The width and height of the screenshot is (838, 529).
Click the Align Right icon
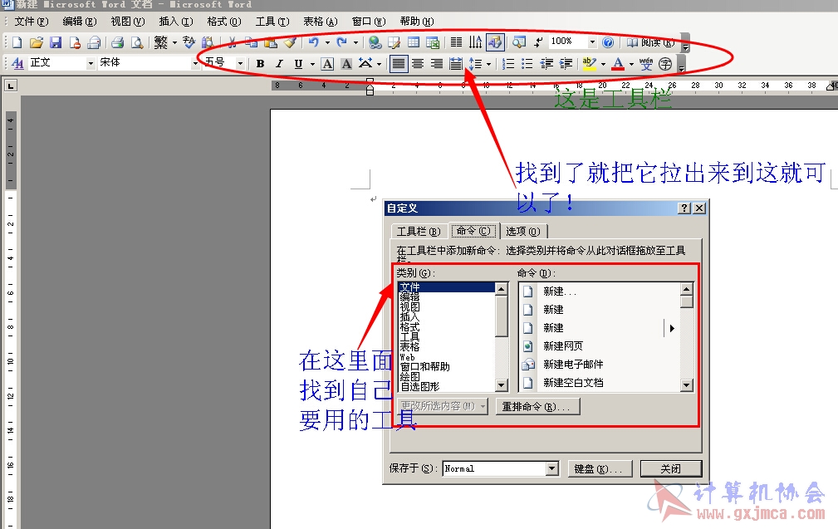437,64
